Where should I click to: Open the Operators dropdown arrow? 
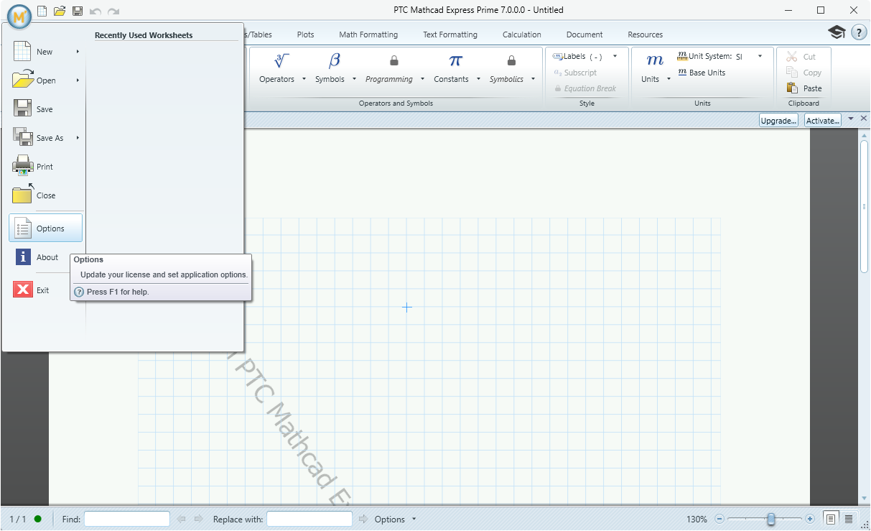[x=304, y=79]
